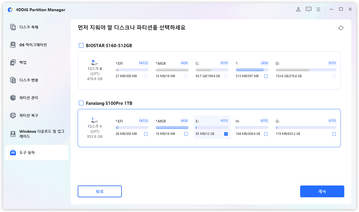Check Disk 1 EFI 28 MB/300 MB partition
The width and height of the screenshot is (359, 212).
coord(146,134)
